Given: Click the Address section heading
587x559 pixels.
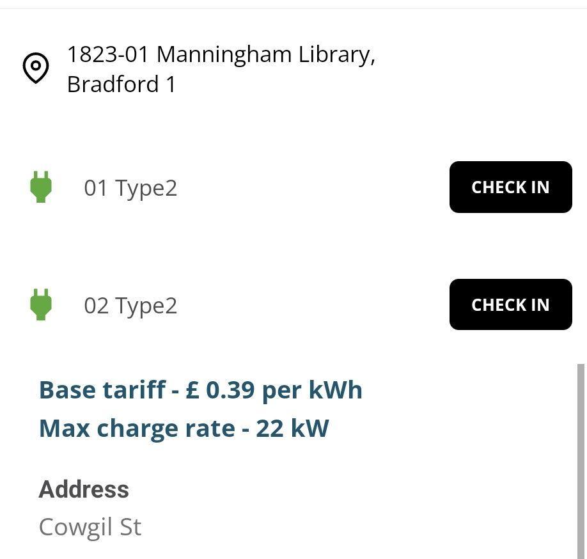Looking at the screenshot, I should (x=84, y=489).
